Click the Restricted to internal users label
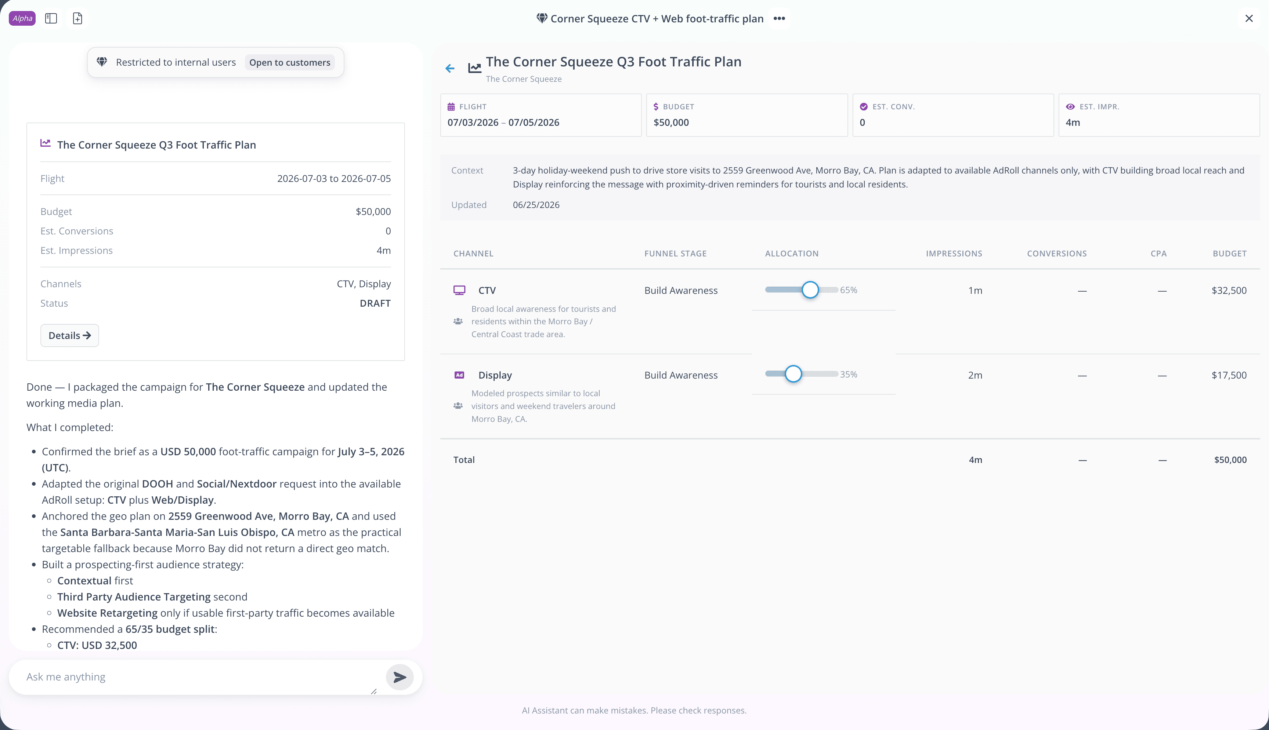 (x=176, y=62)
